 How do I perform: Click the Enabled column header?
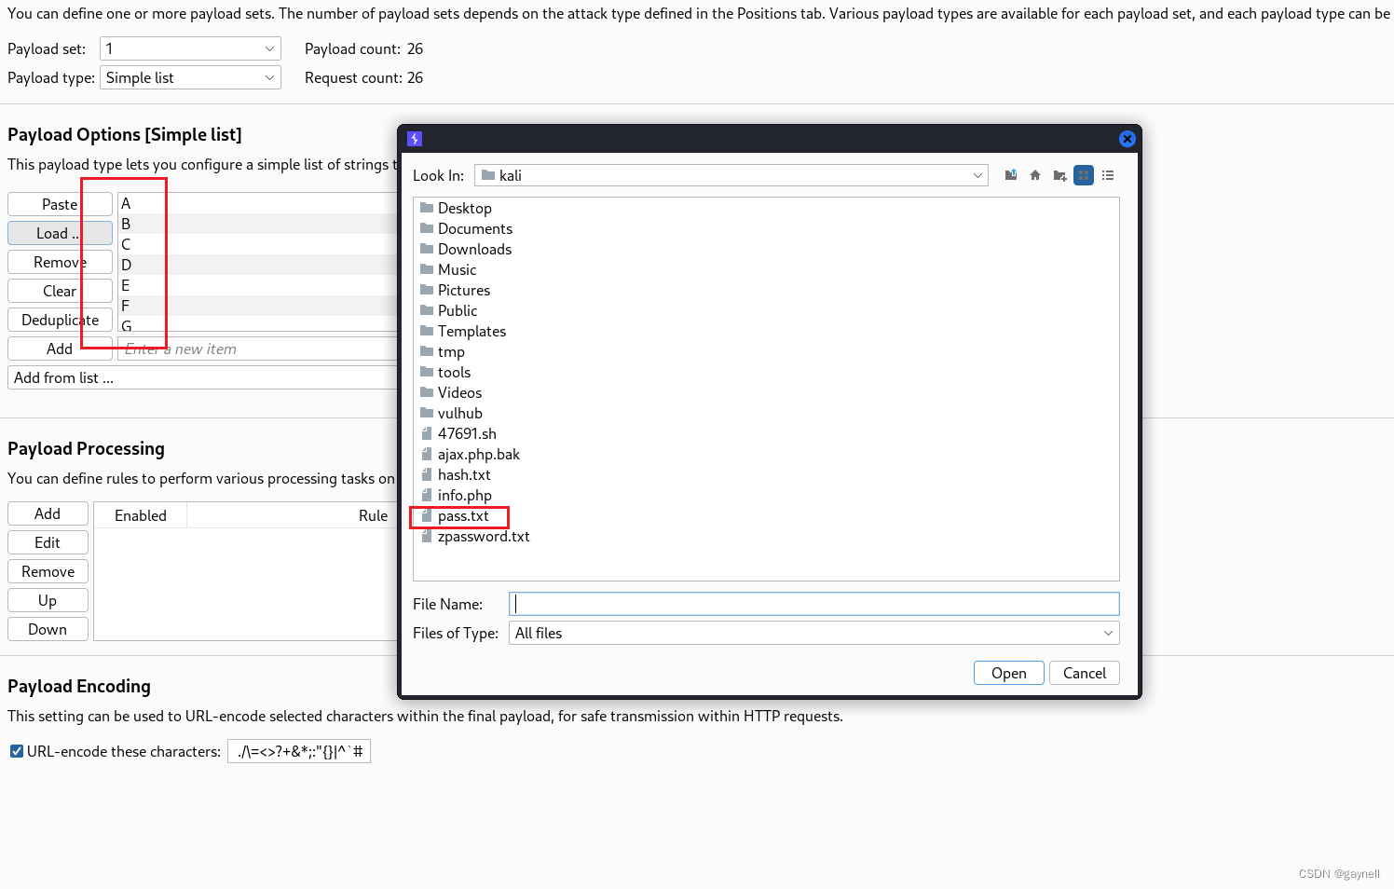[141, 515]
